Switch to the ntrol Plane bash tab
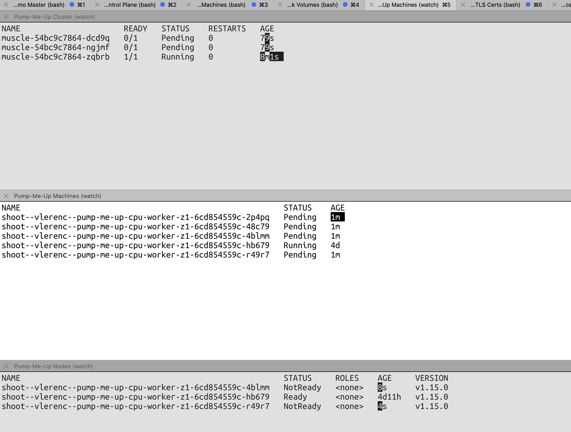Screen dimensions: 571x432 130,5
